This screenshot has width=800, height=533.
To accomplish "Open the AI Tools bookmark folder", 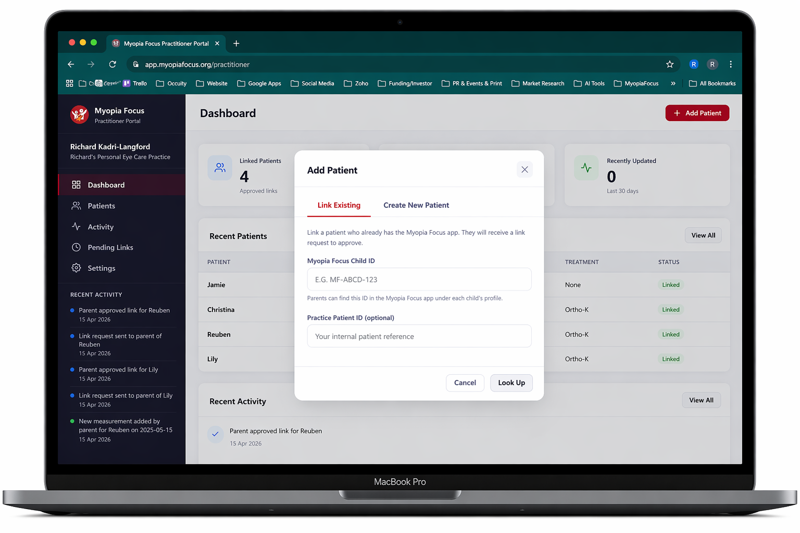I will tap(589, 83).
